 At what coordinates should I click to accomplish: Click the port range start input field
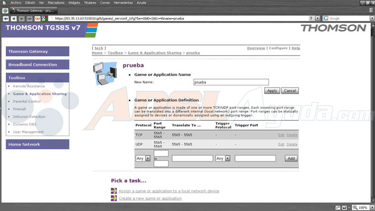161,153
